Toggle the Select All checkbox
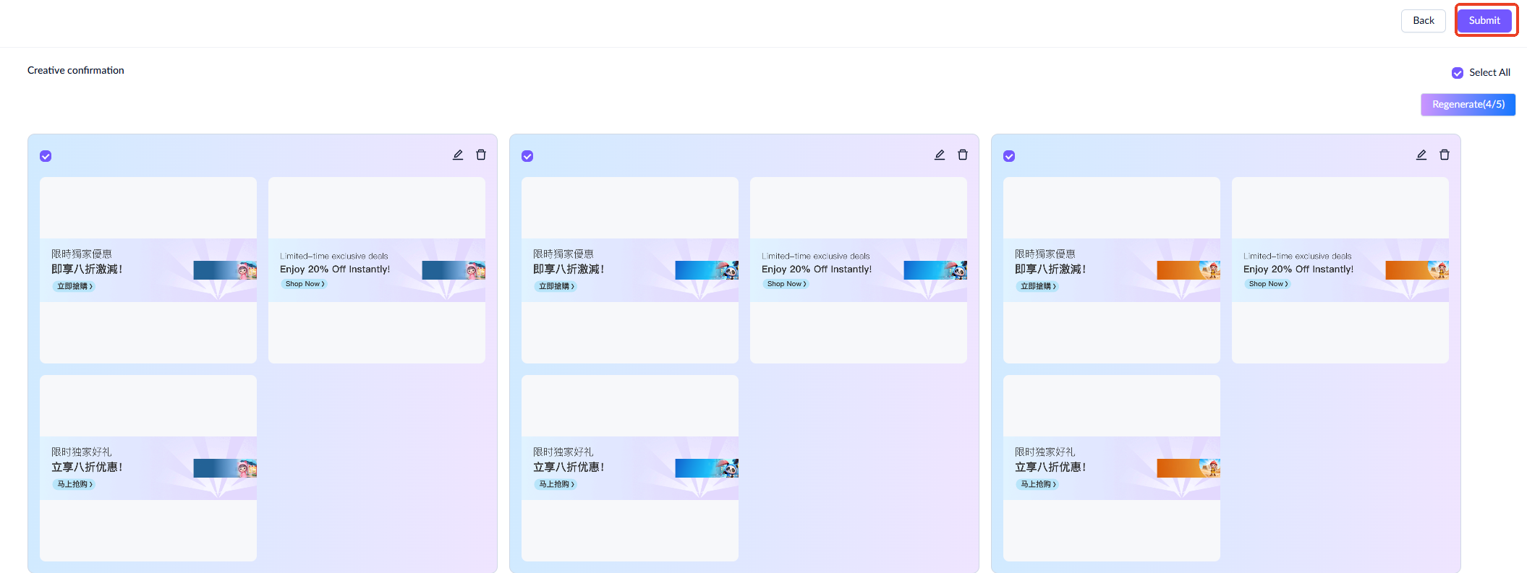The image size is (1527, 573). (x=1458, y=73)
